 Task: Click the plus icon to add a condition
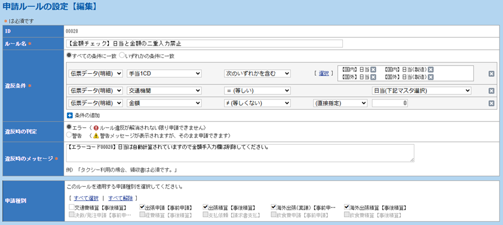pos(70,115)
